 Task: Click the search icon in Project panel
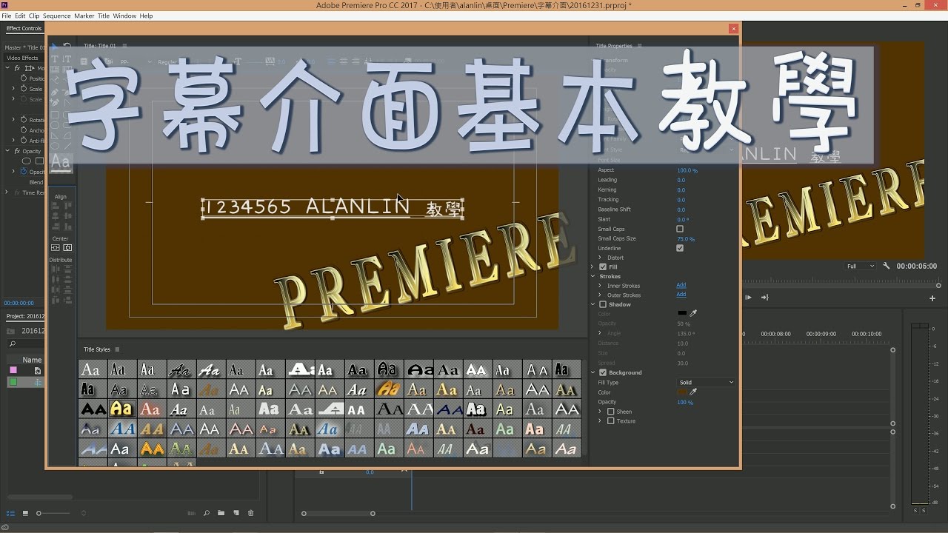[x=12, y=344]
